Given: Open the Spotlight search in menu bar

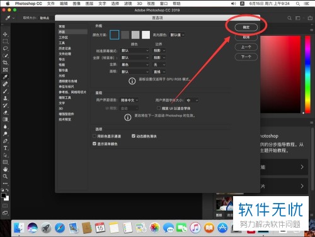Looking at the screenshot, I should point(298,4).
